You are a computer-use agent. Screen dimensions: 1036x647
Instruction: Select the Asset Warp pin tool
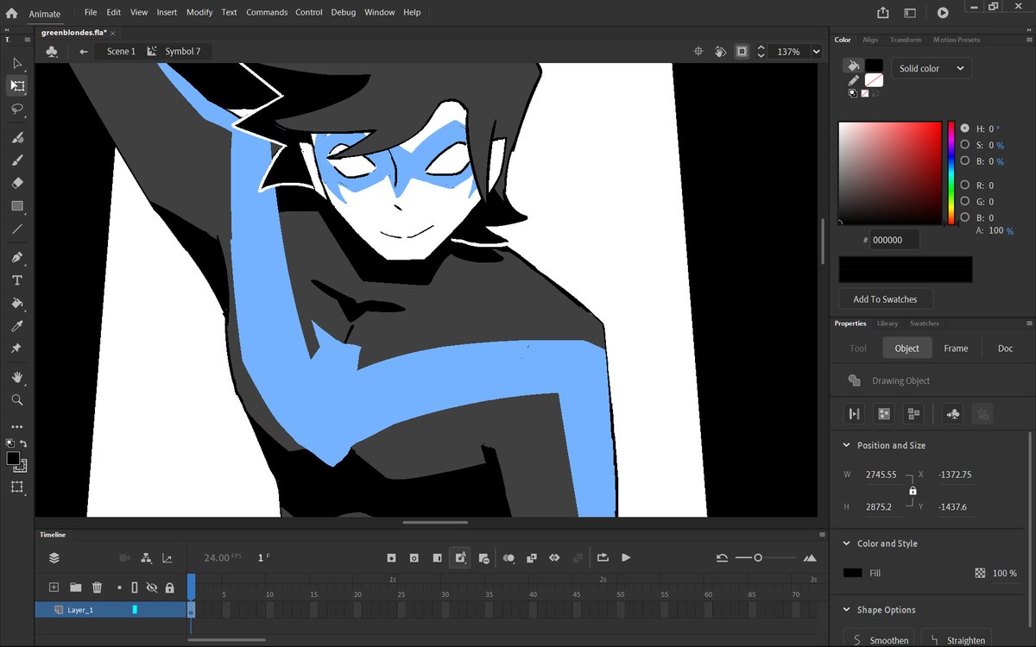(17, 349)
